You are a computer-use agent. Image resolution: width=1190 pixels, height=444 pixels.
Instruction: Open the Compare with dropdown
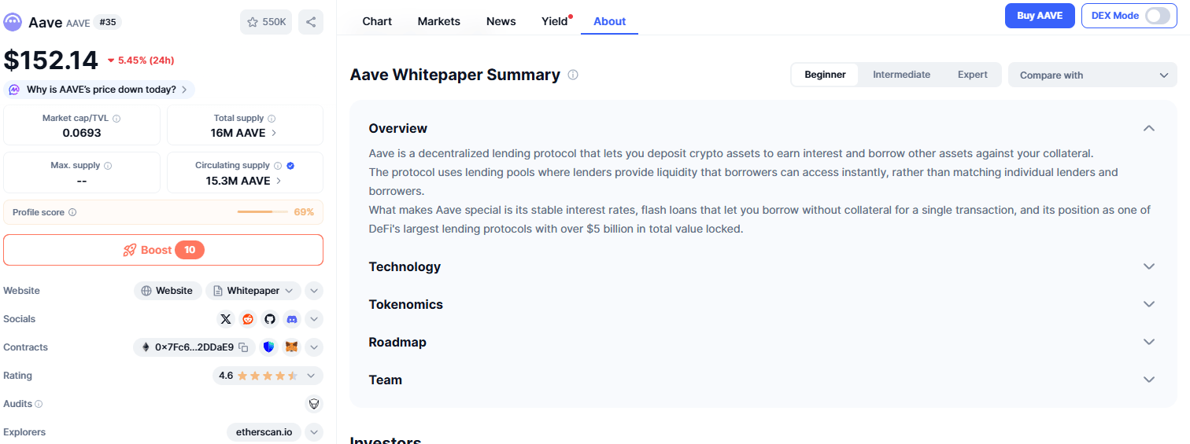pos(1092,75)
